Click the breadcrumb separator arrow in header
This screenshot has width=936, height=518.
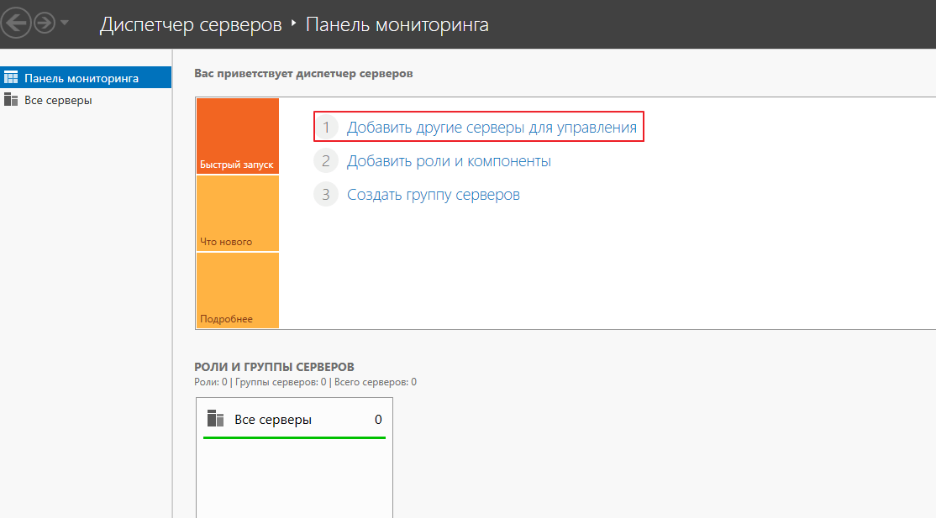(x=293, y=24)
